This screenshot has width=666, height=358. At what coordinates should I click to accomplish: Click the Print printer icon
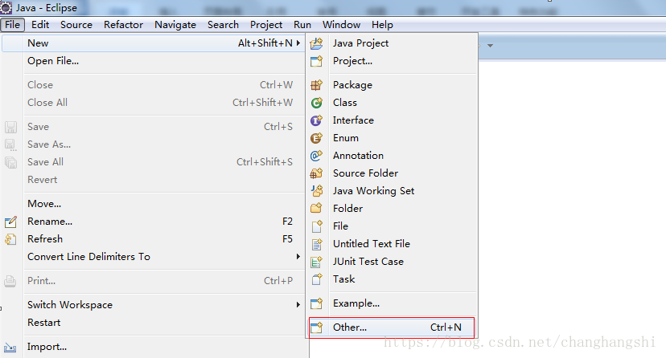[10, 281]
